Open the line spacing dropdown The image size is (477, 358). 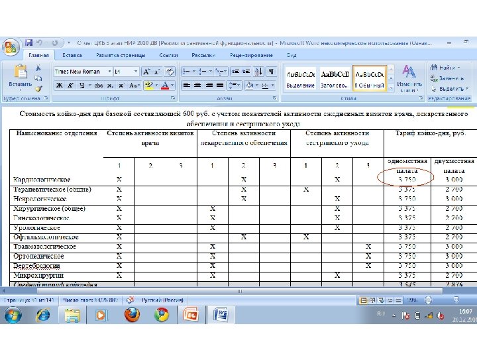(235, 86)
